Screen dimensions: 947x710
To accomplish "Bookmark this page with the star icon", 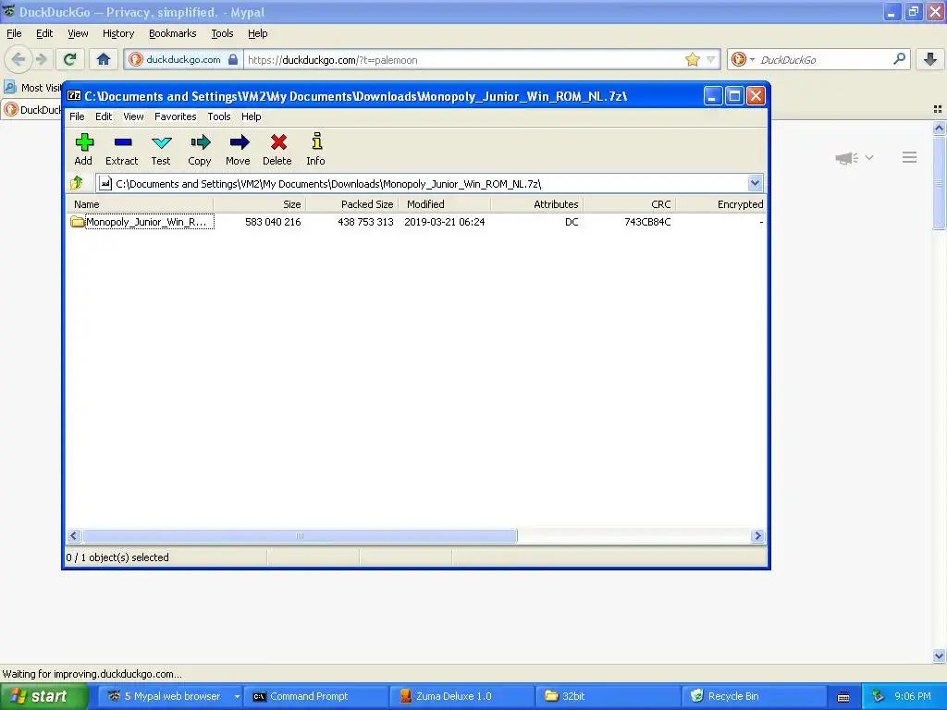I will tap(692, 59).
